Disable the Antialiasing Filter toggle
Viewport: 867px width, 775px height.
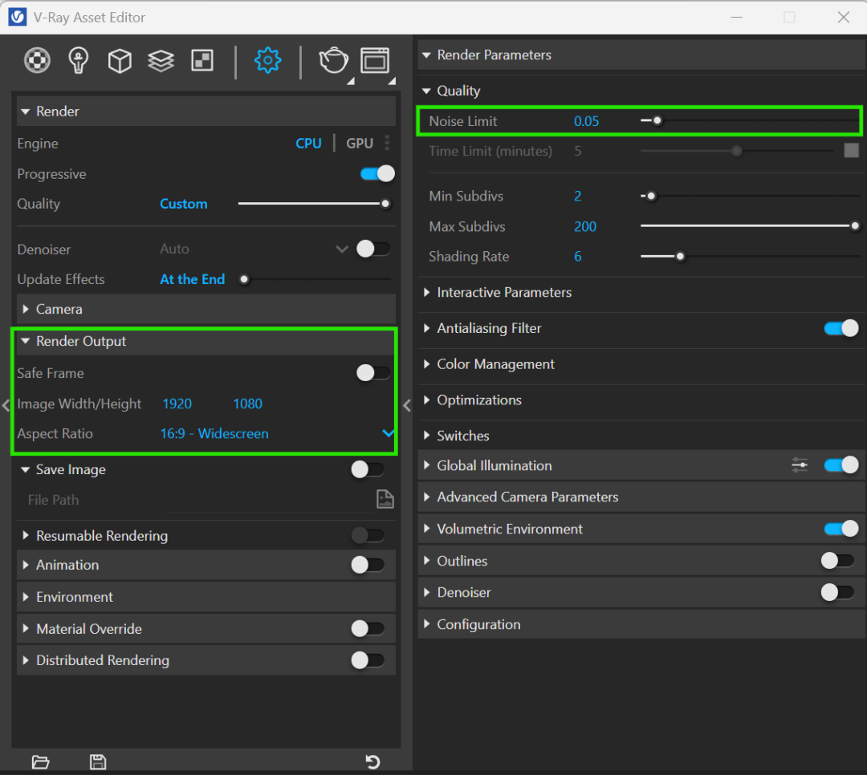[841, 328]
